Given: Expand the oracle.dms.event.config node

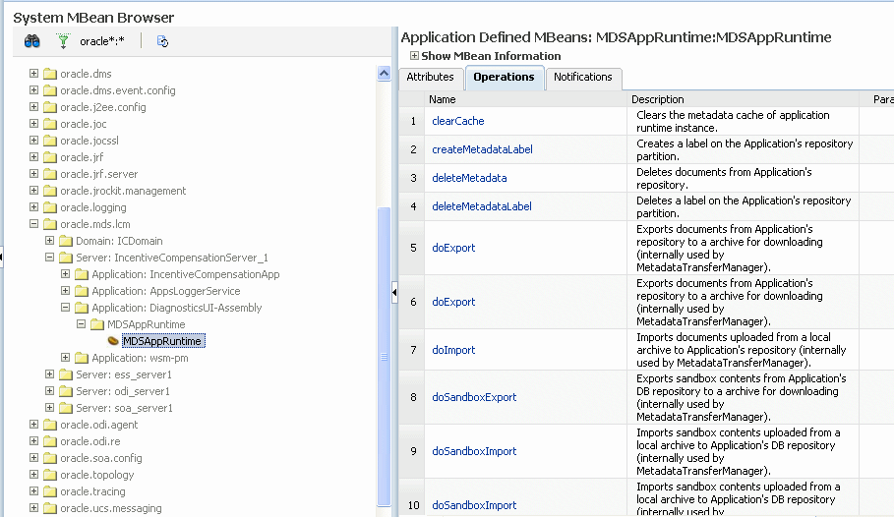Looking at the screenshot, I should point(33,90).
